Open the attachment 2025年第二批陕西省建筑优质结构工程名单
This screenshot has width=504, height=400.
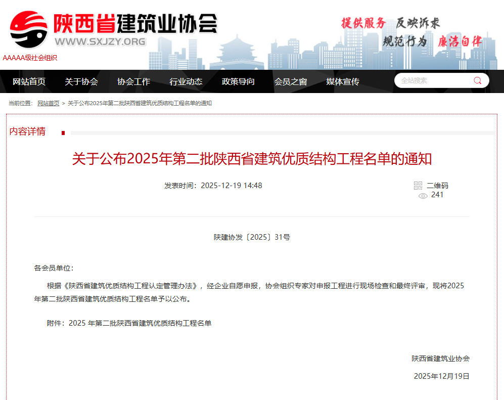(141, 323)
